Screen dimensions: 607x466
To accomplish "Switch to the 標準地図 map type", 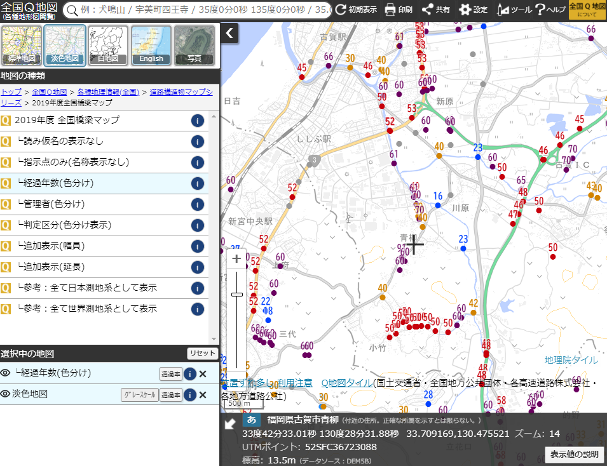I will tap(21, 44).
